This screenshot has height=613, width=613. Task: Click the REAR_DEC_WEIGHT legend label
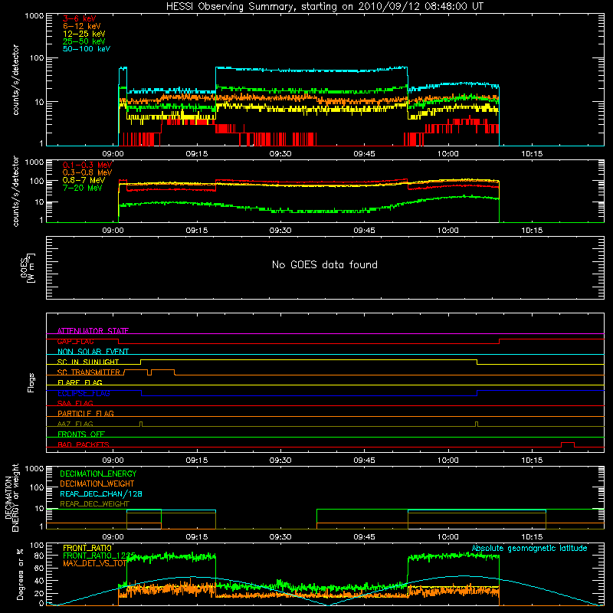94,504
